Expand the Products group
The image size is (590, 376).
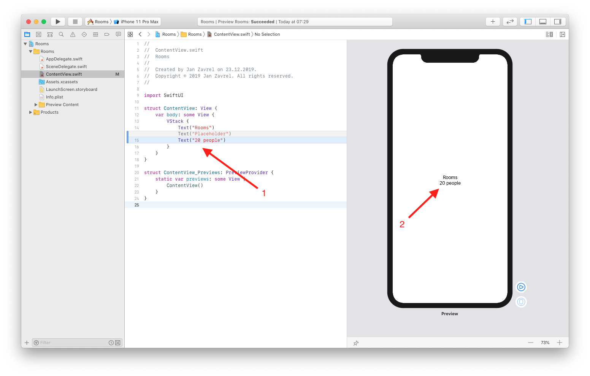tap(31, 112)
